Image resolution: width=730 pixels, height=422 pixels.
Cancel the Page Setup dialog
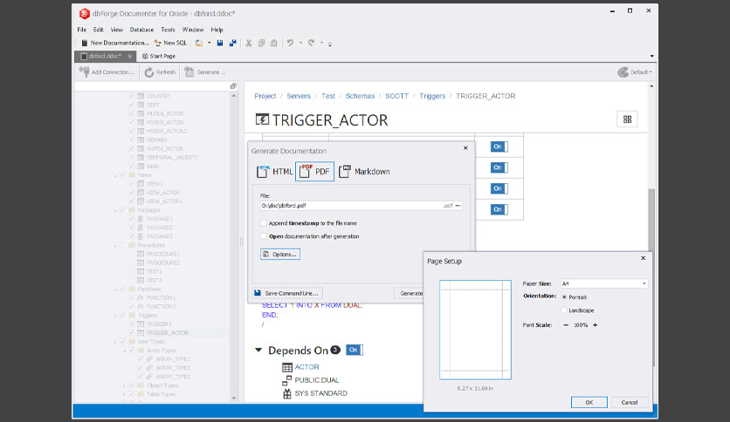(x=630, y=403)
